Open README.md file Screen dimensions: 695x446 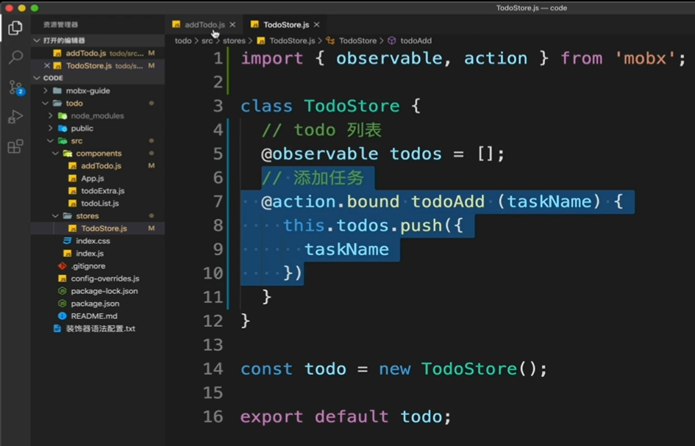pos(98,316)
